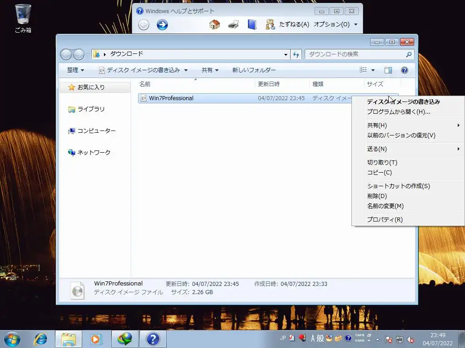Viewport: 465px width, 348px height.
Task: Toggle the CAPS indicator in language bar
Action: click(x=360, y=335)
